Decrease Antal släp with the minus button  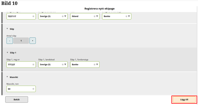pos(10,41)
